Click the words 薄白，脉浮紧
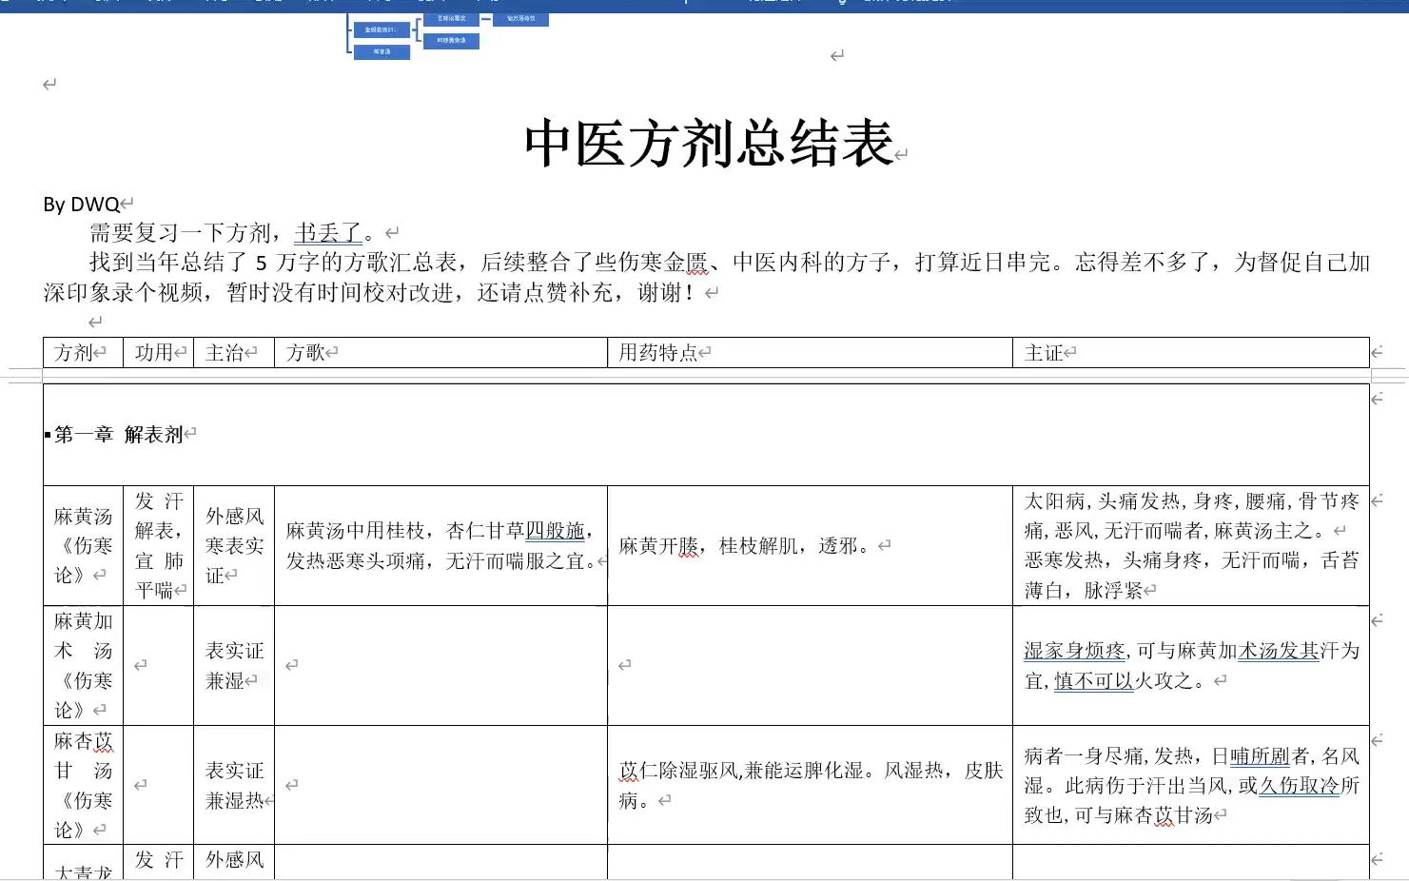Viewport: 1409px width, 881px height. [x=1083, y=591]
